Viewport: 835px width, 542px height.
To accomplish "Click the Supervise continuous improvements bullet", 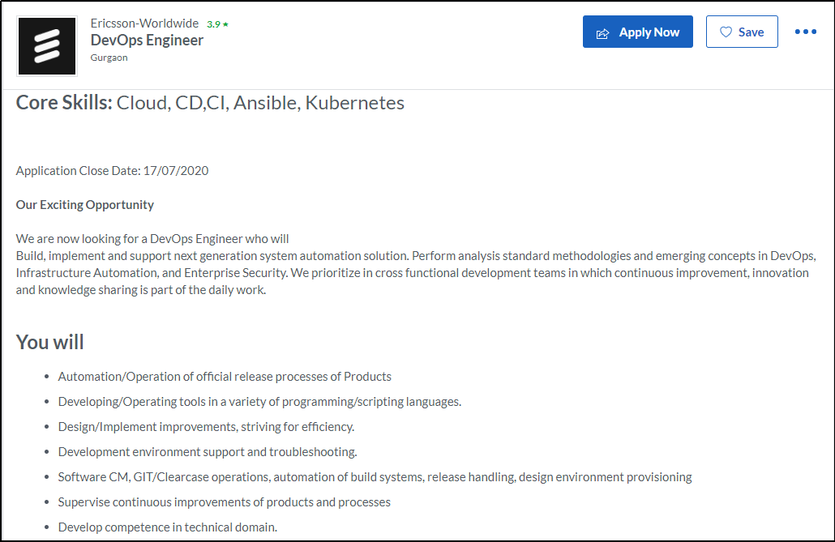I will tap(224, 502).
